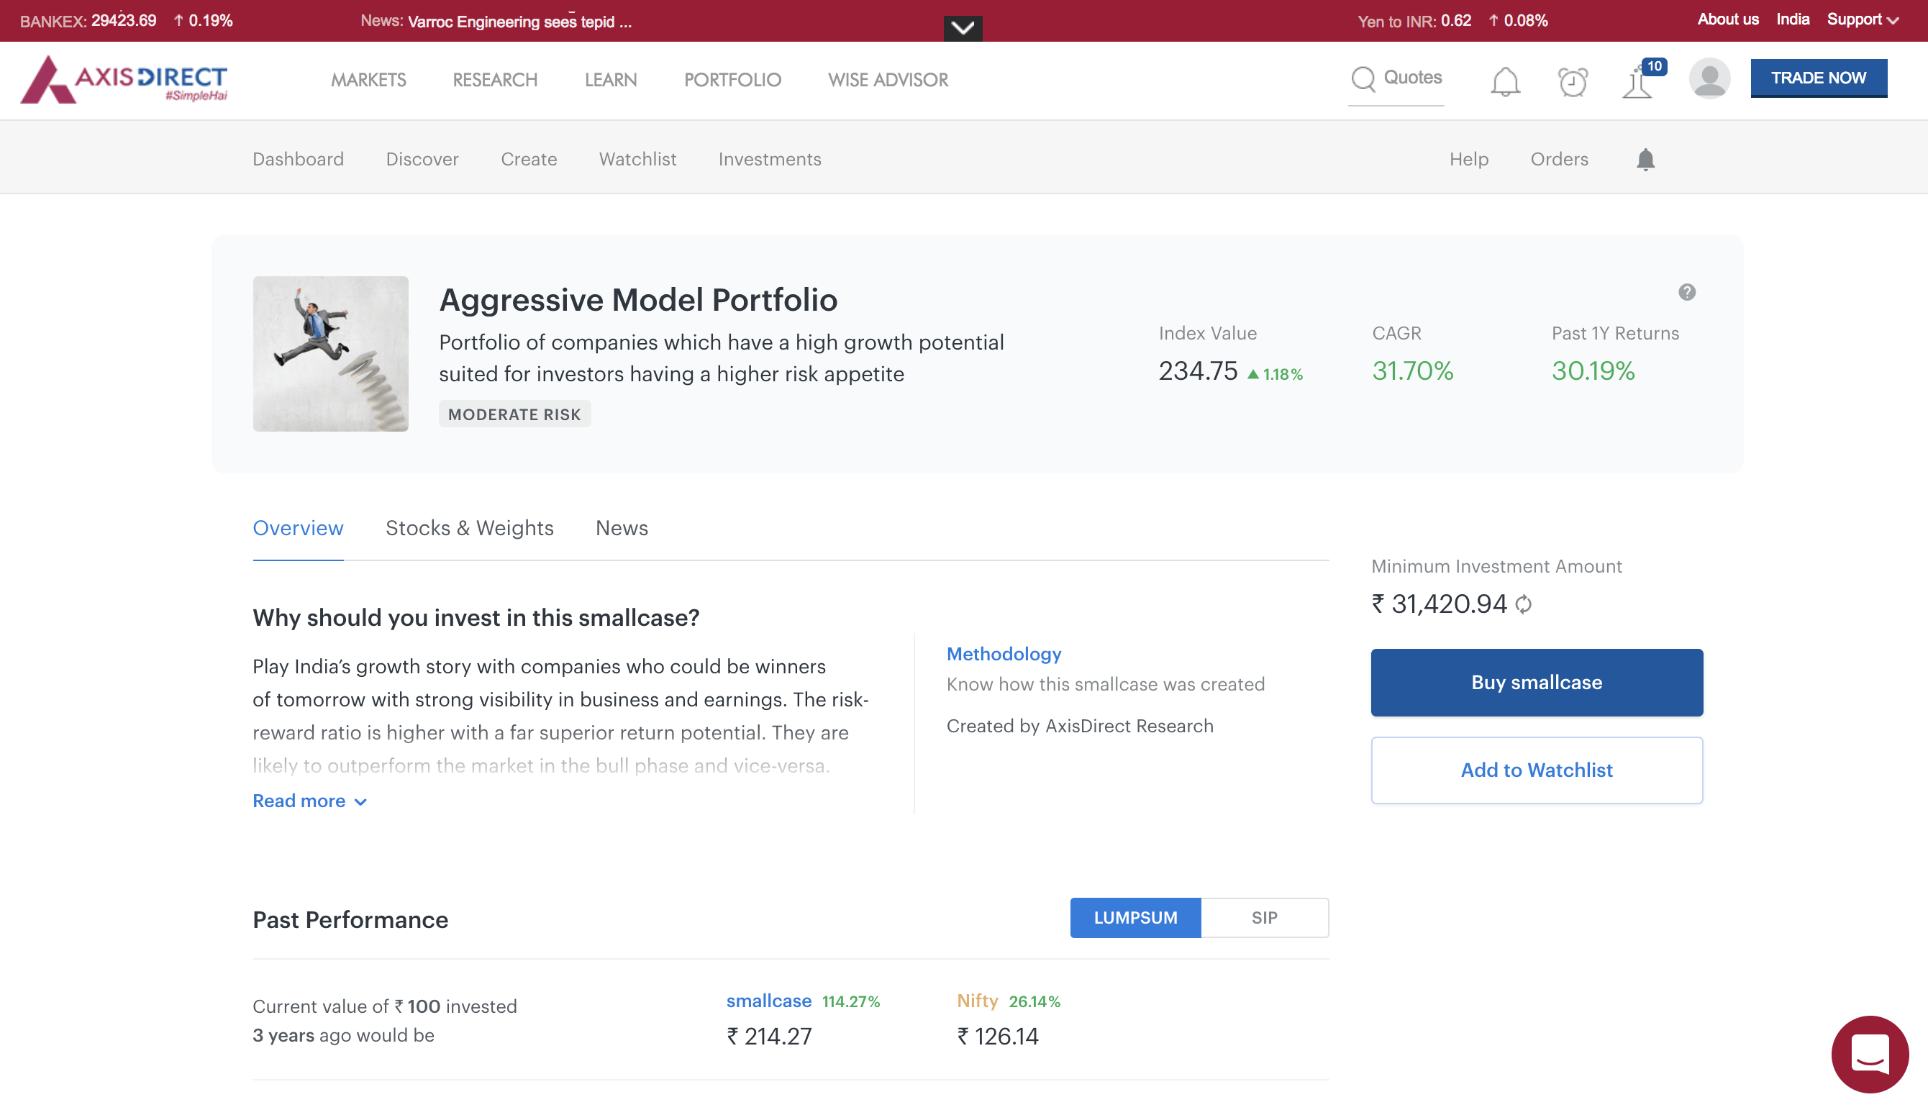The image size is (1928, 1115).
Task: Open the PORTFOLIO menu
Action: coord(732,80)
